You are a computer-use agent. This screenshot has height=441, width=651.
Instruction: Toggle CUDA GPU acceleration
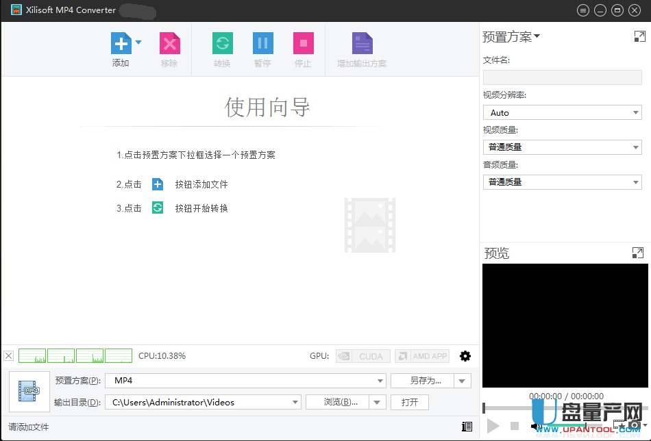363,355
